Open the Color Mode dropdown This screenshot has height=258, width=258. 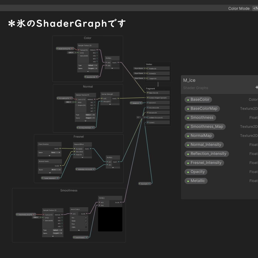click(x=255, y=8)
